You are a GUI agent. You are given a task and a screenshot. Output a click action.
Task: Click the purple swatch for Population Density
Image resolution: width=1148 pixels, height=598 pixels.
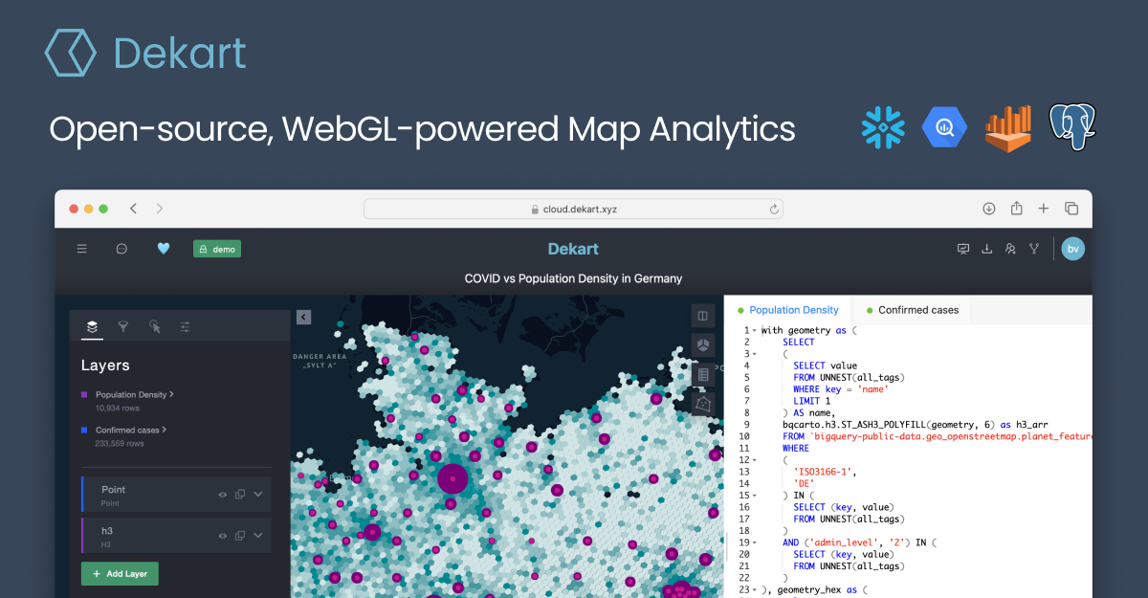(x=85, y=394)
